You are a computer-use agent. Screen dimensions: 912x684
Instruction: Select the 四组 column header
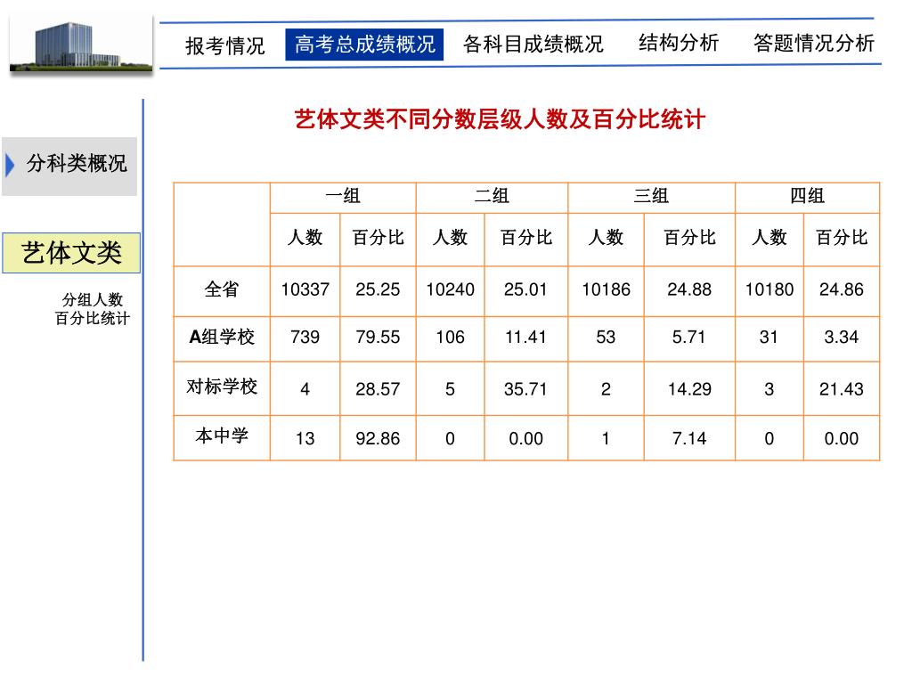807,196
